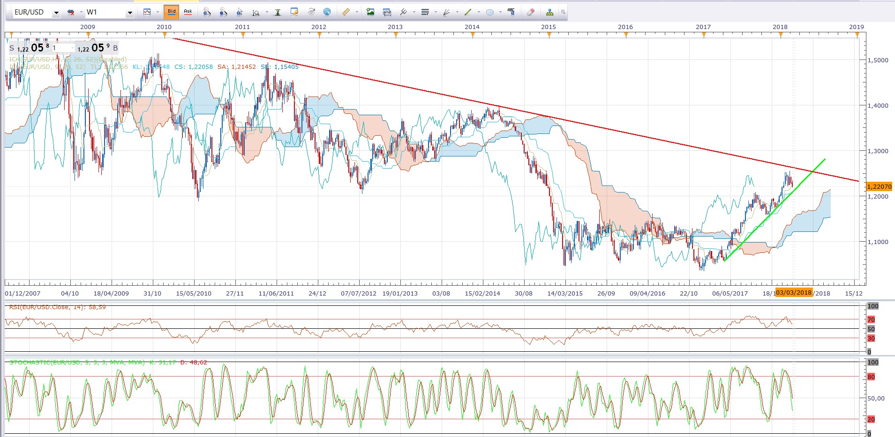Click the zoom in magnifier icon
The height and width of the screenshot is (437, 895).
pyautogui.click(x=207, y=12)
